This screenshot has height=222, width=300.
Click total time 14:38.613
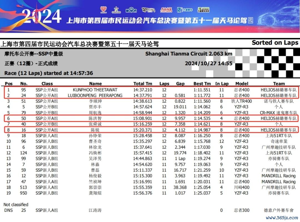(142, 101)
